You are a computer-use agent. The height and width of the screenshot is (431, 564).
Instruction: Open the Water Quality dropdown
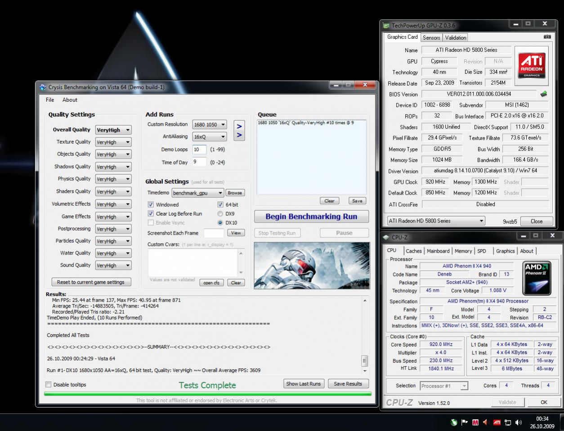pos(113,254)
